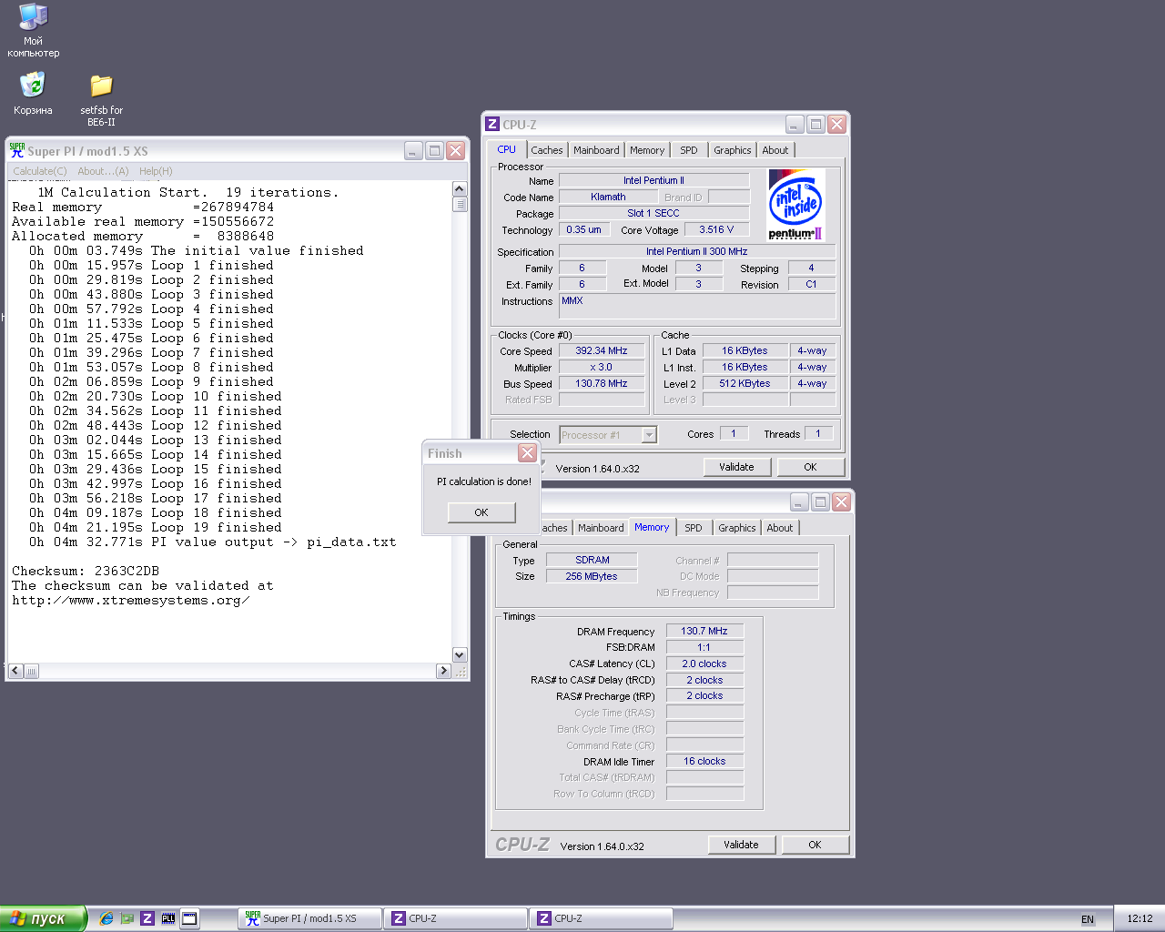Click Super PI vertical scrollbar up arrow
The width and height of the screenshot is (1165, 932).
pos(460,189)
